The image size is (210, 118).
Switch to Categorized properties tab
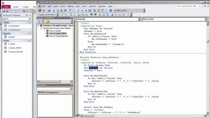[x=52, y=92]
